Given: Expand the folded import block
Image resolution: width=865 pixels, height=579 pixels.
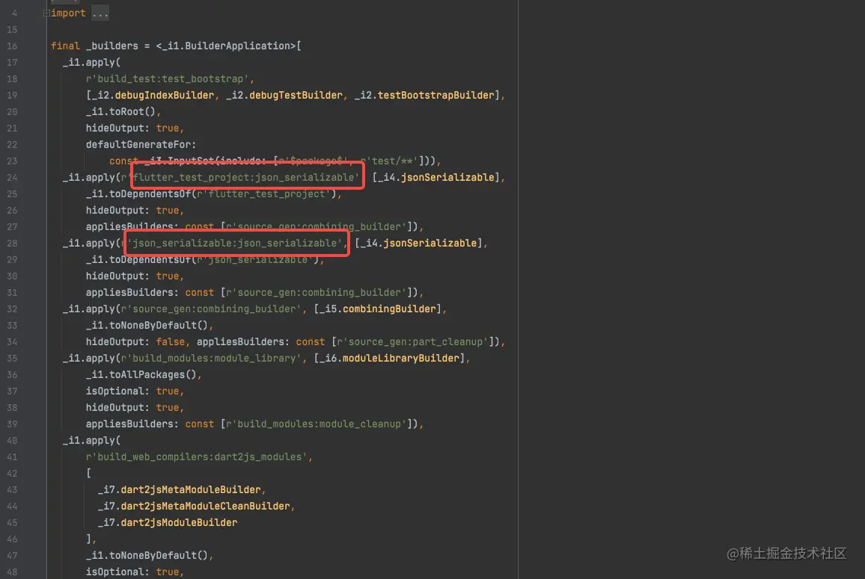Looking at the screenshot, I should (46, 13).
